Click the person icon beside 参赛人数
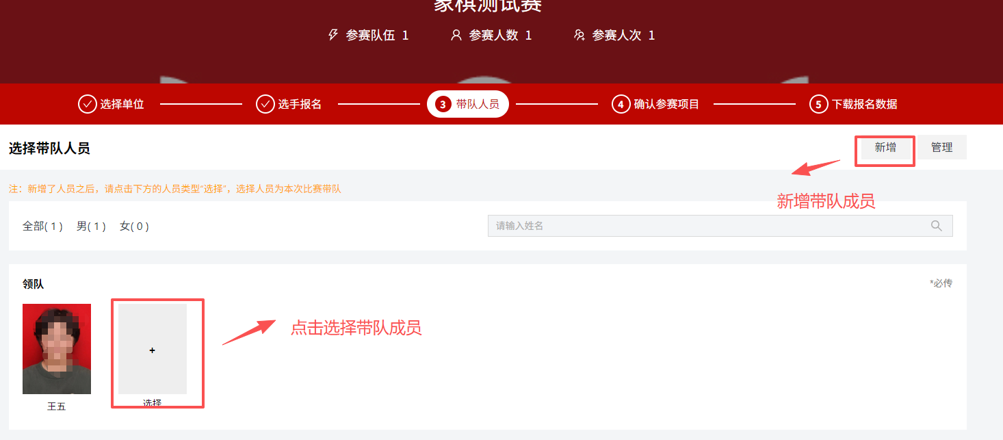 click(x=456, y=35)
